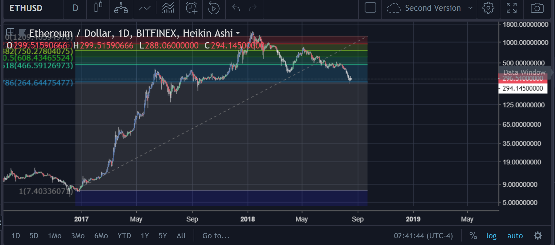Undo the last chart action

[236, 8]
